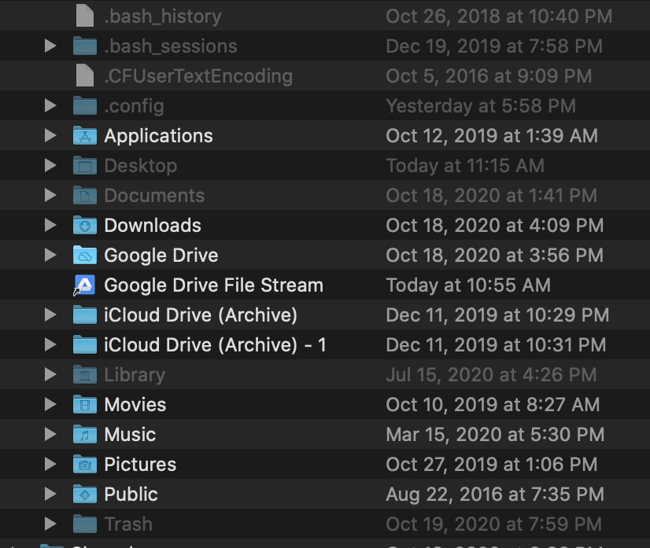Click the Library folder icon
650x548 pixels.
[x=84, y=374]
